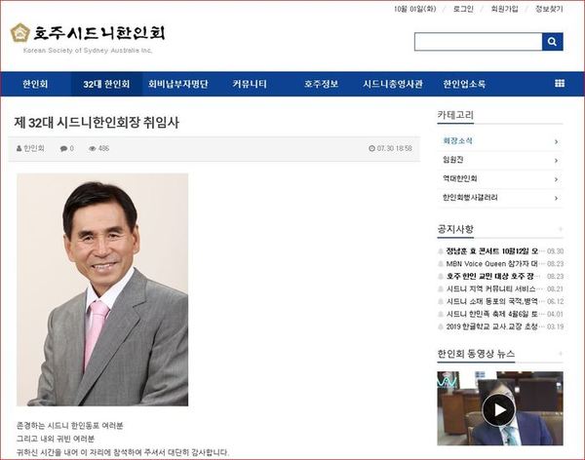
Task: Open the 한인회 navigation menu
Action: point(35,84)
